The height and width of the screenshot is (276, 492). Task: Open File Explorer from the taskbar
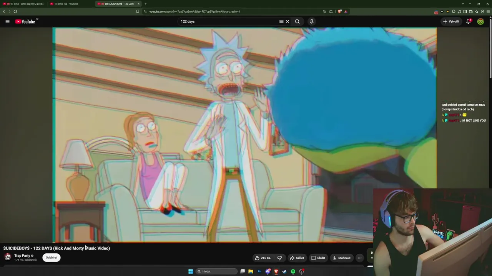coord(251,271)
